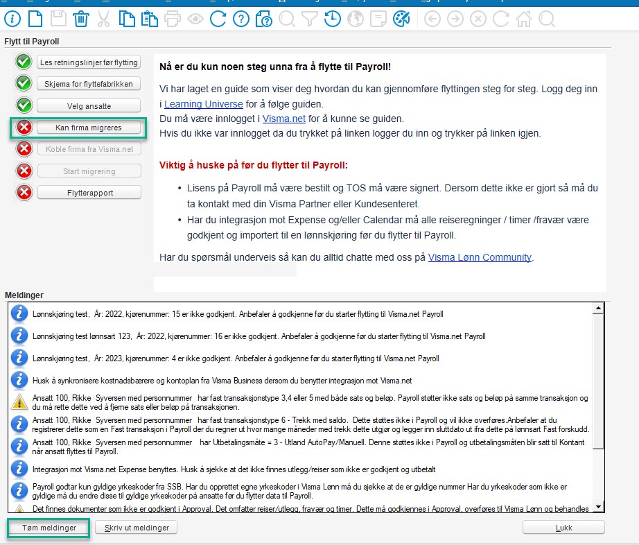Click the document with question mark icon
Screen dimensions: 639x545
264,19
